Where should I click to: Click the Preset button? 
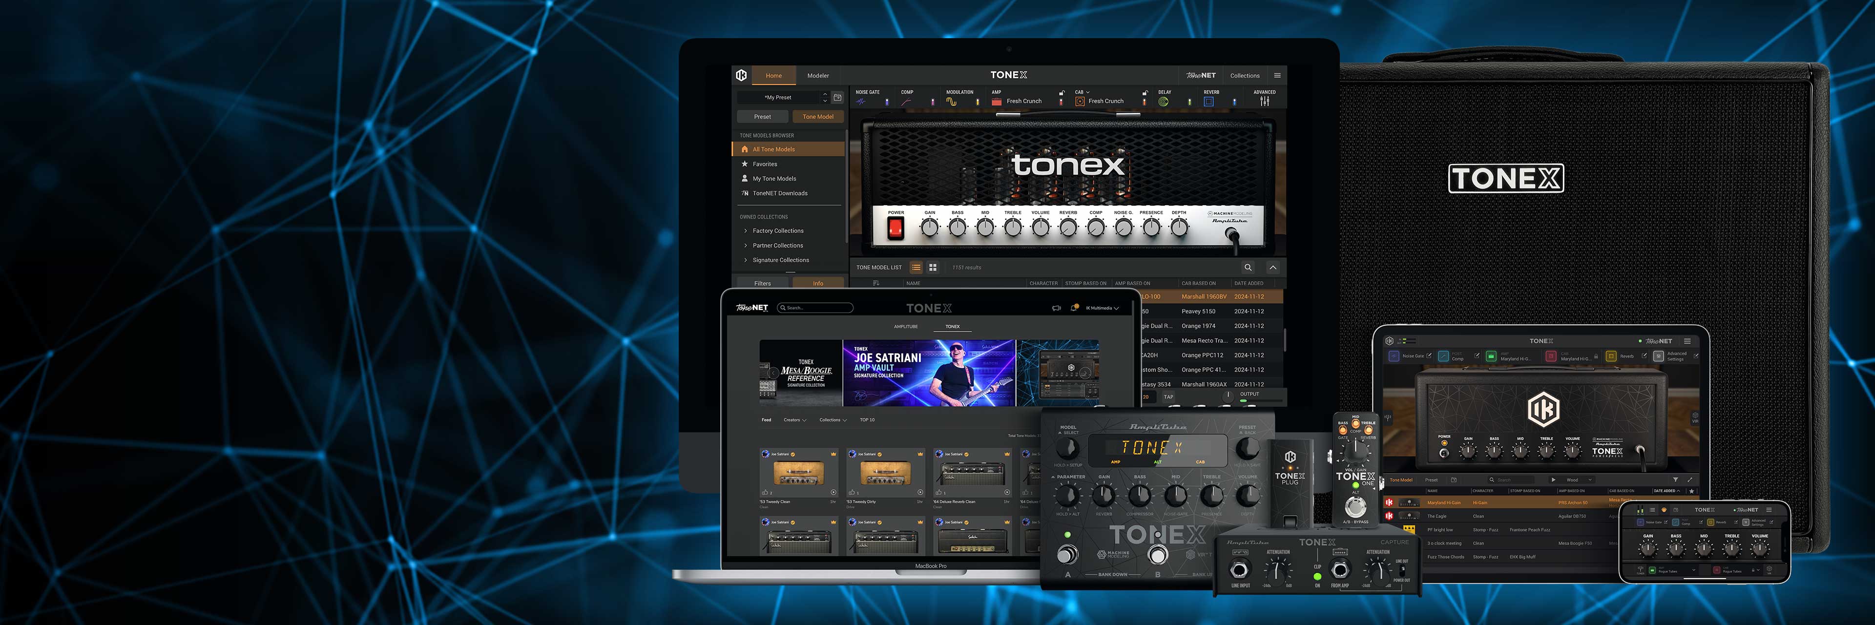tap(762, 116)
